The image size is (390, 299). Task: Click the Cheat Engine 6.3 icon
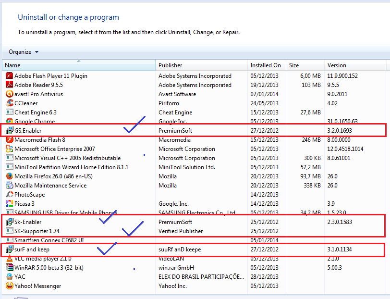point(10,112)
